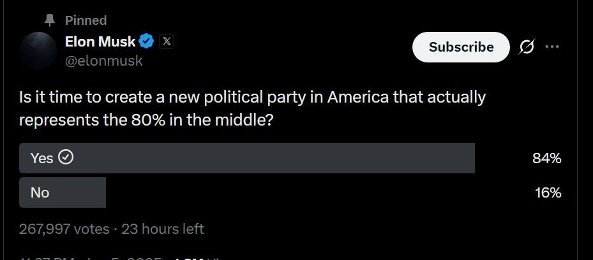Open the Elon Musk display name link
Screen dimensions: 593x260
(x=100, y=42)
